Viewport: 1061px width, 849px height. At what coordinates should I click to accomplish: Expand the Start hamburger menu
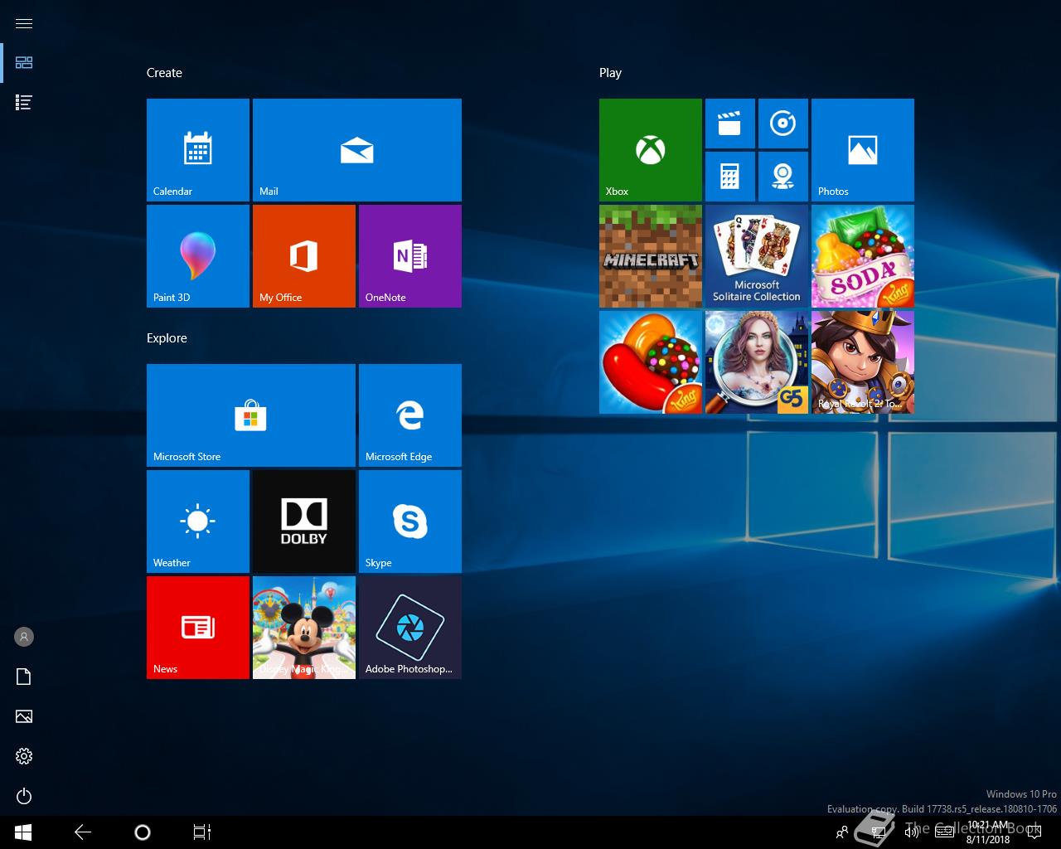click(24, 23)
